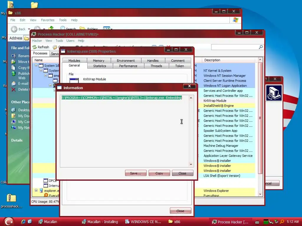Viewport: 302px width, 226px height.
Task: Open WINDOWS CE taskbar button
Action: [144, 222]
